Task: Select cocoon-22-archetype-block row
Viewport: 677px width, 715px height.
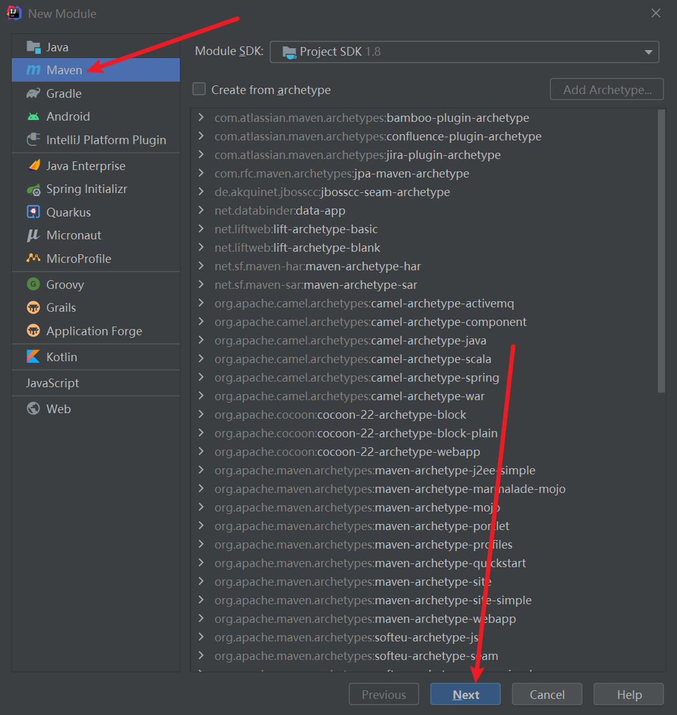Action: pyautogui.click(x=424, y=414)
